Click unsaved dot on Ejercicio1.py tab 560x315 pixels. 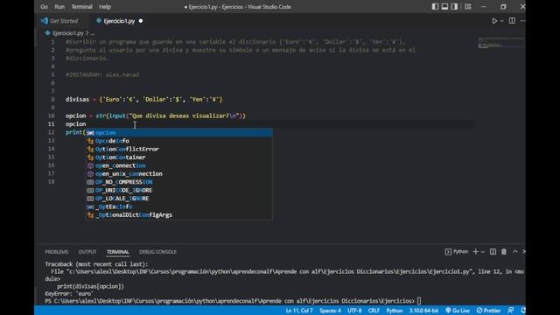click(141, 21)
